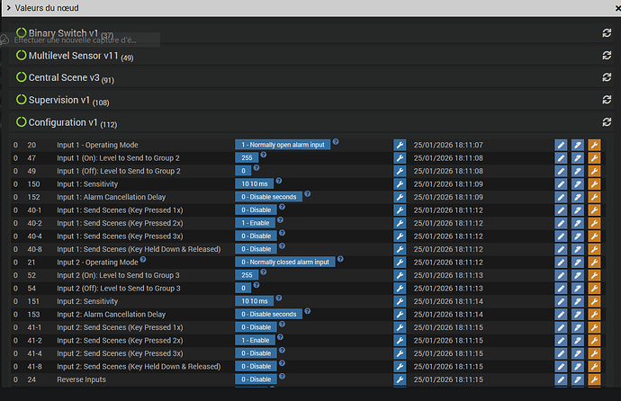Viewport: 621px width, 401px height.
Task: Click pencil icon on Input 2 Sensitivity row
Action: pyautogui.click(x=561, y=301)
